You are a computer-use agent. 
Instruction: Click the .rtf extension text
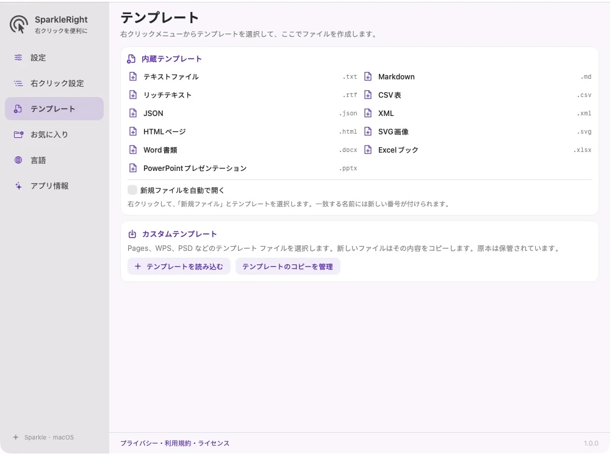(350, 95)
